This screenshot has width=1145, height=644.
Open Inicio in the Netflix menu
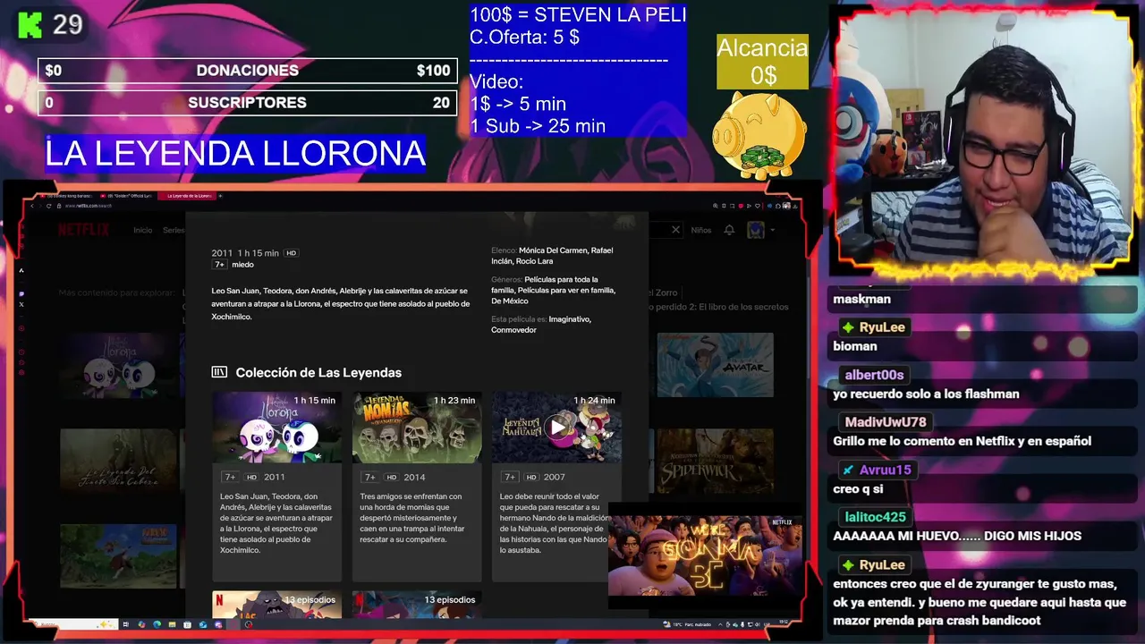[143, 230]
